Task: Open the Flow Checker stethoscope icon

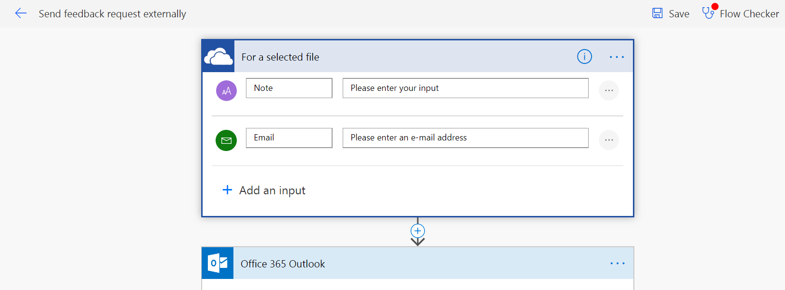Action: pos(708,13)
